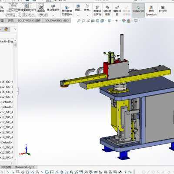Switch to 评估 (Evaluate) tab
The height and width of the screenshot is (174, 174).
[10, 20]
